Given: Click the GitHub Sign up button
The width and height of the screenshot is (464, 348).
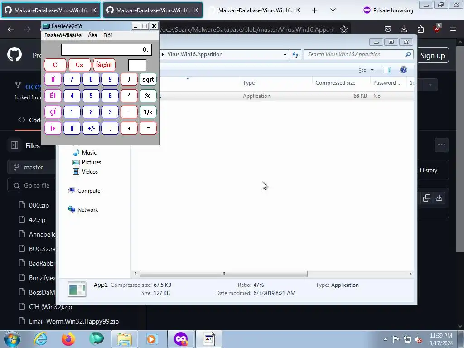Looking at the screenshot, I should 433,55.
